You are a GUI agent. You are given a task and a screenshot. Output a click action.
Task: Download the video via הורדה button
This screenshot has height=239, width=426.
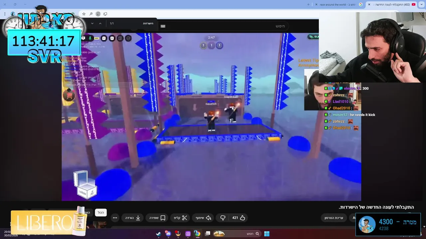(133, 218)
